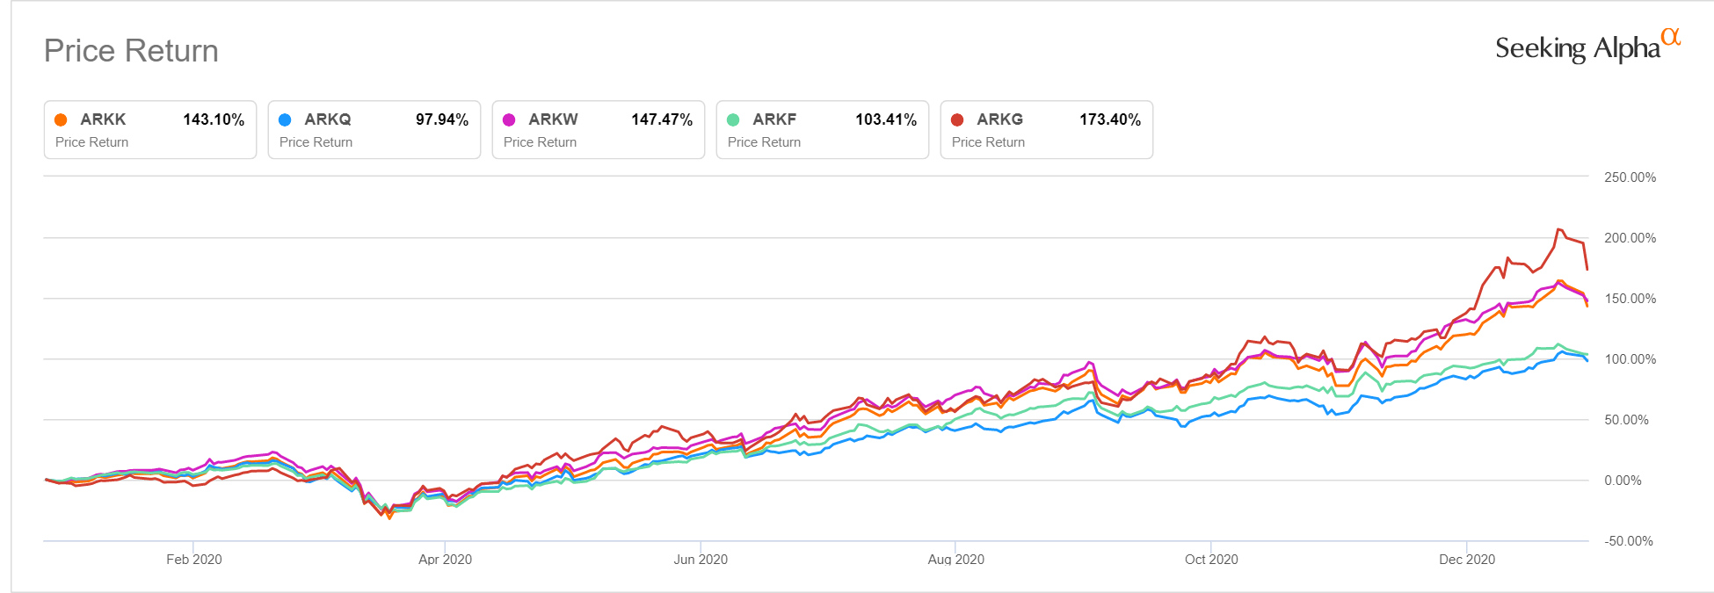This screenshot has height=593, width=1714.
Task: Click the 250.00% y-axis label
Action: (x=1630, y=177)
